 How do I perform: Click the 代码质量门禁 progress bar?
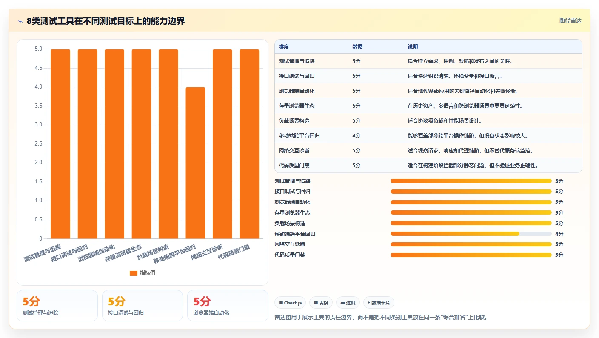471,255
